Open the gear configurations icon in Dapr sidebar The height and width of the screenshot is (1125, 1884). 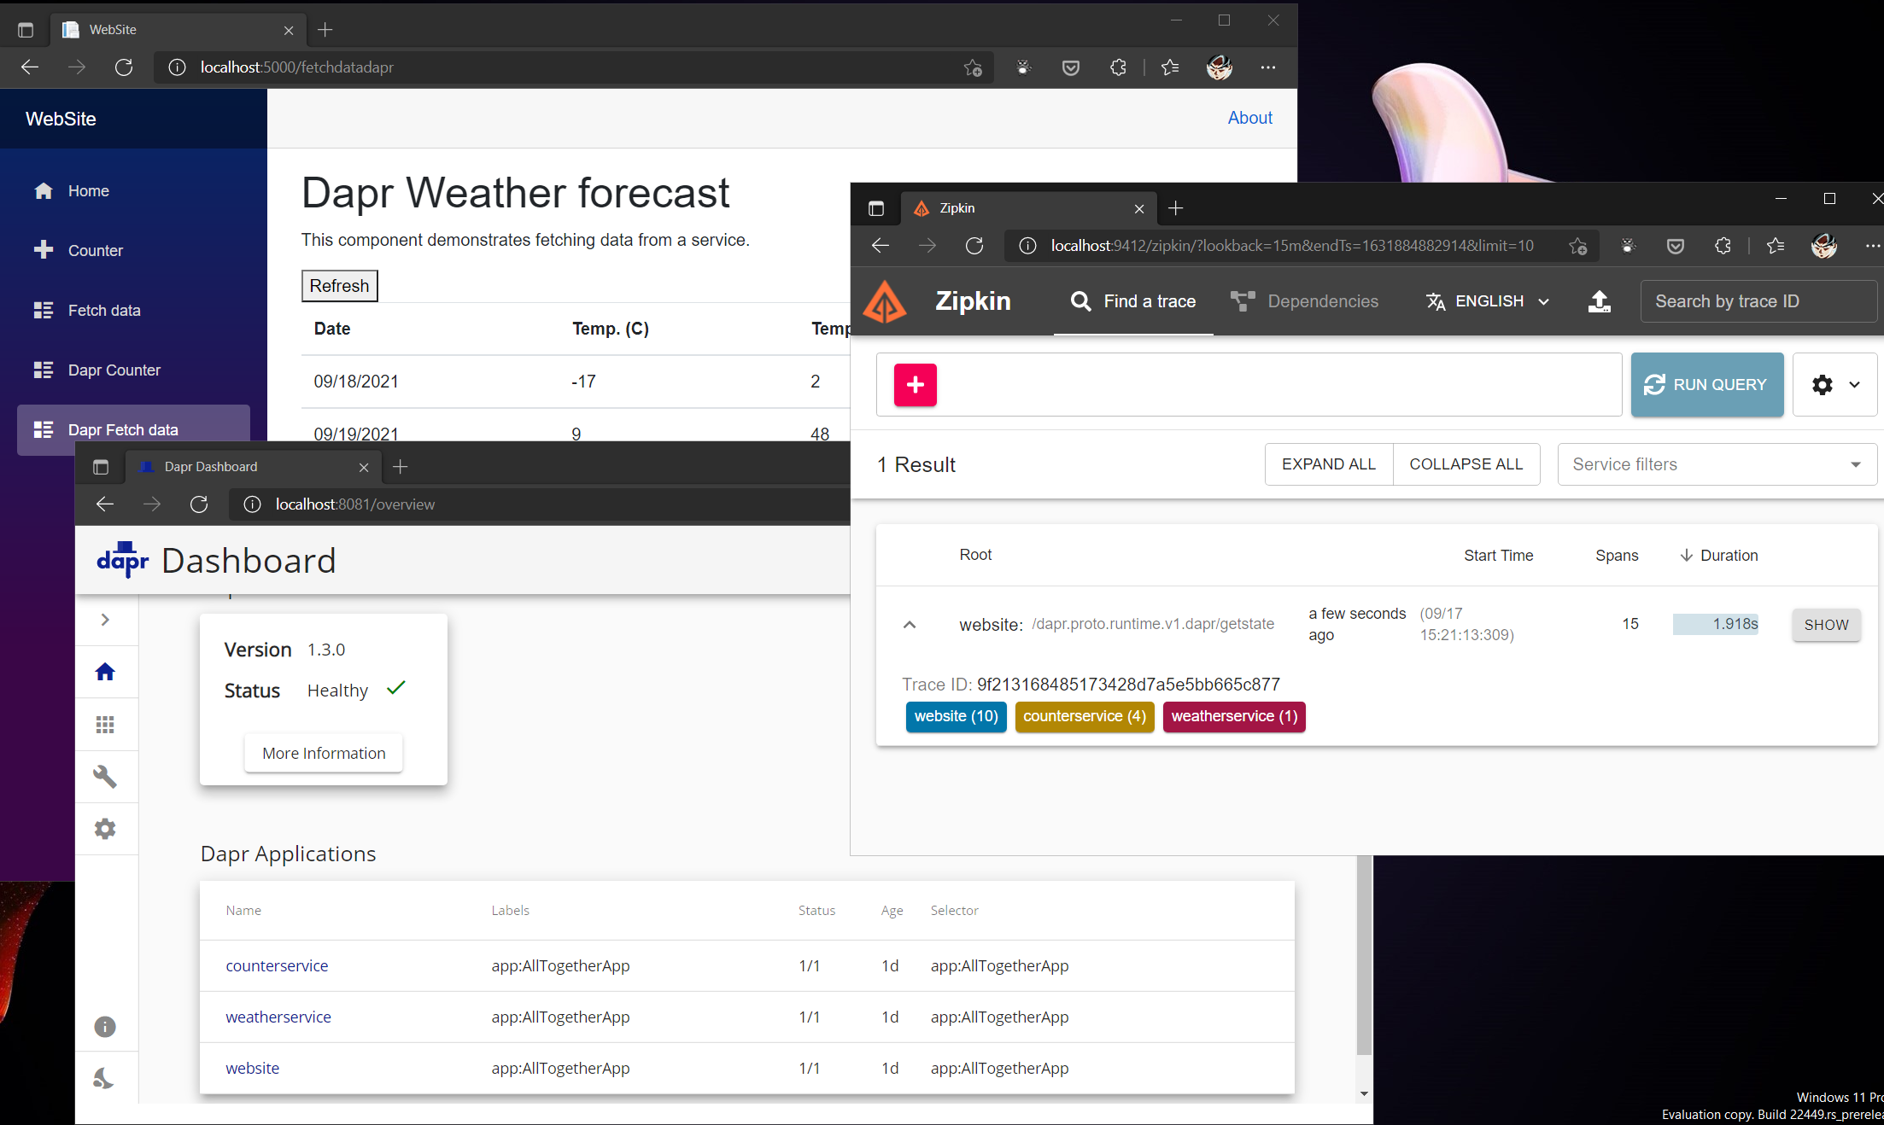coord(105,829)
